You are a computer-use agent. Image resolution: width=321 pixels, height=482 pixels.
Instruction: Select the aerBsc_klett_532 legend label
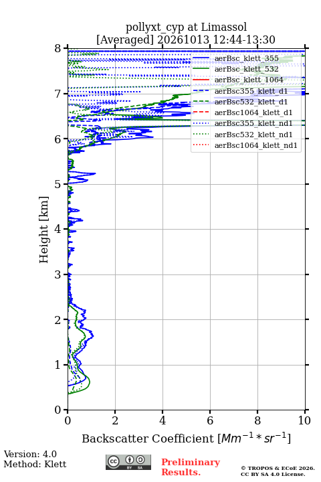pos(246,69)
